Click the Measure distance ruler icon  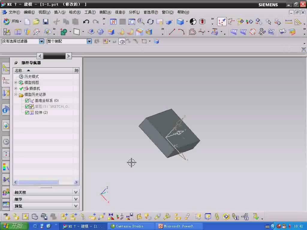point(288,22)
